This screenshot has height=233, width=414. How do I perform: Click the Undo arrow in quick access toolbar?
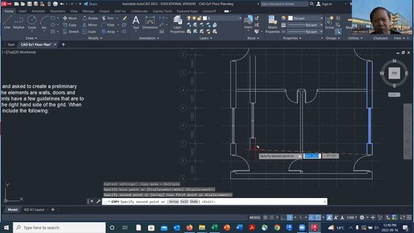pos(62,4)
